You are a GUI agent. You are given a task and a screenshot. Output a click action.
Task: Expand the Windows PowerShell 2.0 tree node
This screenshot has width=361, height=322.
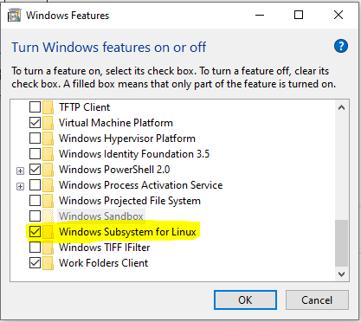coord(20,171)
